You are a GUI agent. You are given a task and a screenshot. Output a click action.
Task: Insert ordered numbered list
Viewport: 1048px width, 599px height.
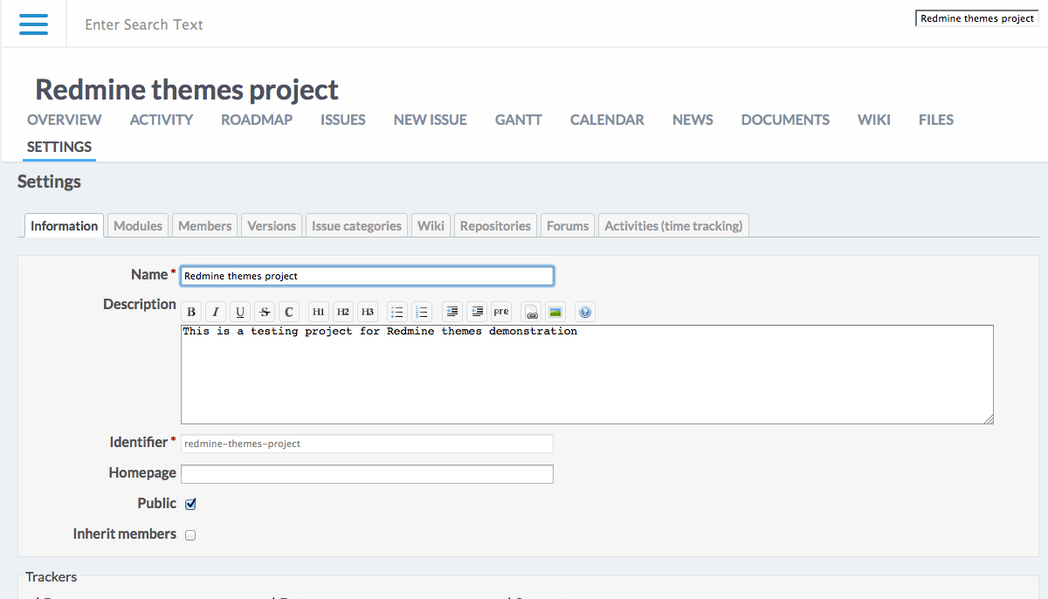coord(422,312)
